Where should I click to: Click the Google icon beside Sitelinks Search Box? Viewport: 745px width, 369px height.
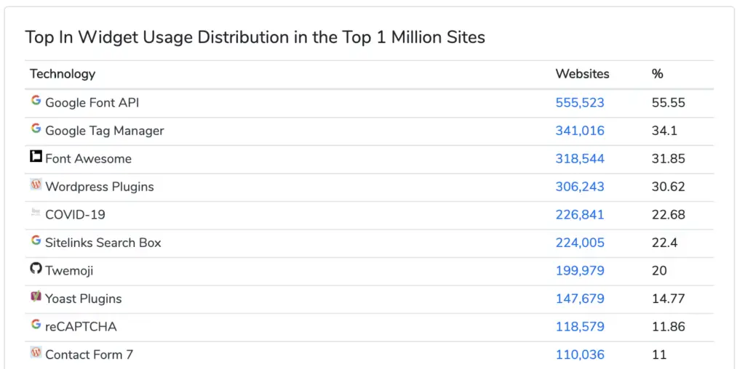click(36, 240)
